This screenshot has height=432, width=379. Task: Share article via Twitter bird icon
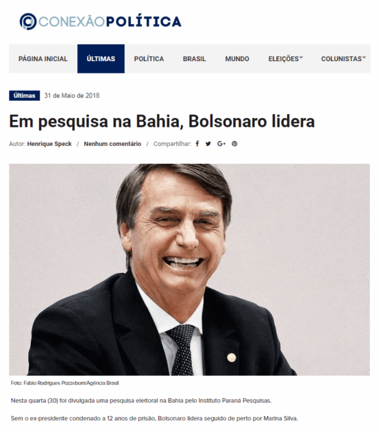[208, 143]
